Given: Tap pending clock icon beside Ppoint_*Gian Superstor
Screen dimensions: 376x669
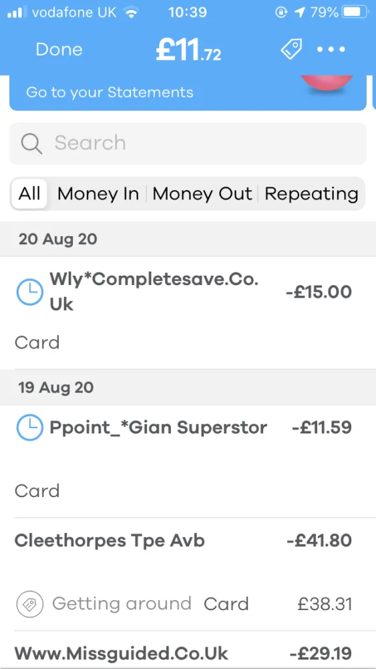Looking at the screenshot, I should coord(30,427).
